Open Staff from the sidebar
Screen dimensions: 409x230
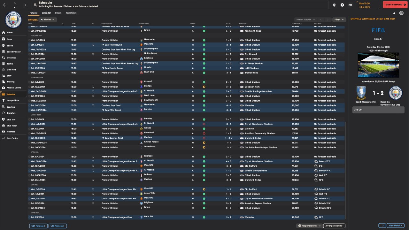pos(9,76)
